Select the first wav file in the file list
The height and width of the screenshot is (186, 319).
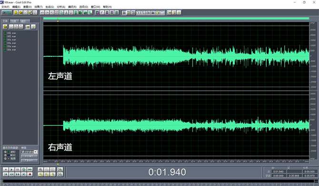click(x=11, y=33)
